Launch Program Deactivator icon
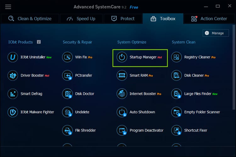This screenshot has height=157, width=236. 122,130
